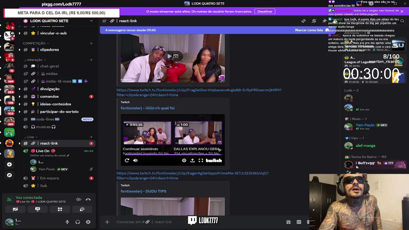Viewport: 409px width, 230px height.
Task: Open the divulgação channel
Action: coord(58,89)
